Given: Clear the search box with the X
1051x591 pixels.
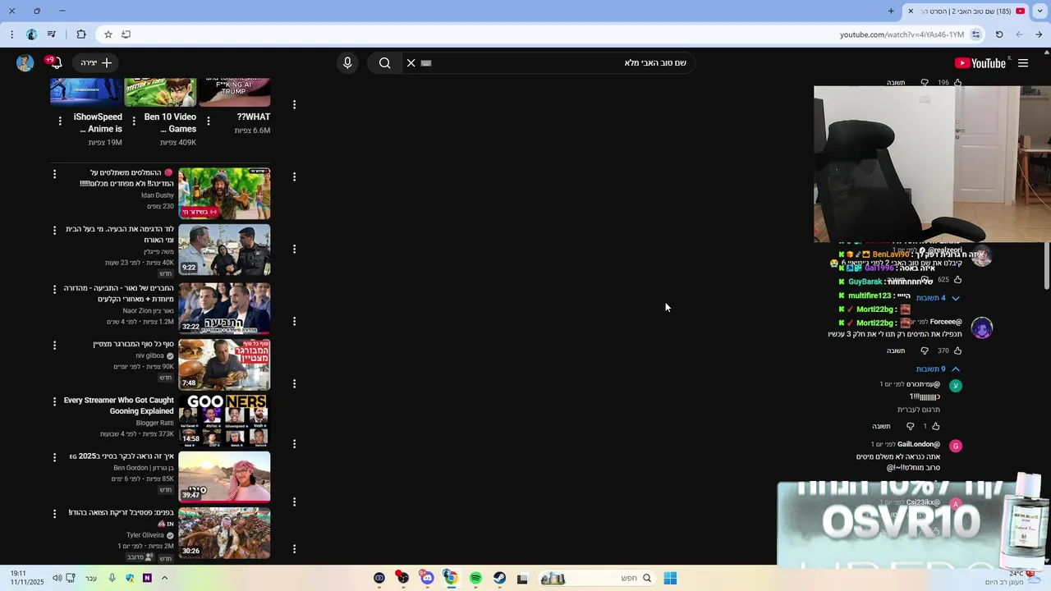Looking at the screenshot, I should coord(411,63).
